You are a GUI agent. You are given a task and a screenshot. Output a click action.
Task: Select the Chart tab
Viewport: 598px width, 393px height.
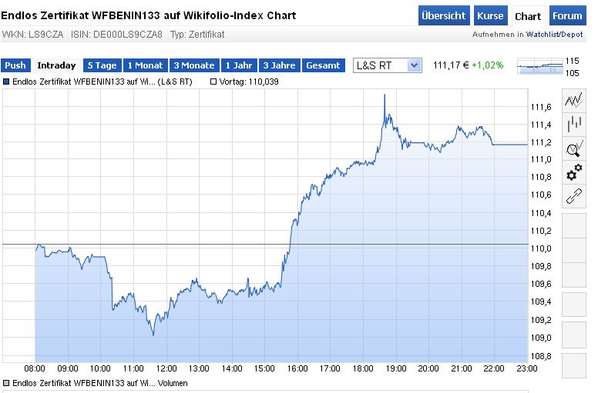528,16
